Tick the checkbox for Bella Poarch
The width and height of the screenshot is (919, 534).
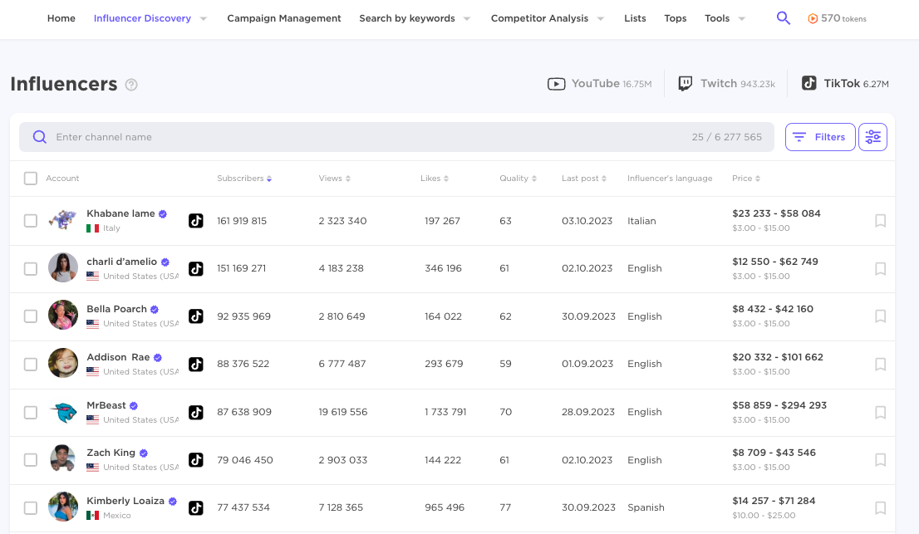[x=31, y=316]
